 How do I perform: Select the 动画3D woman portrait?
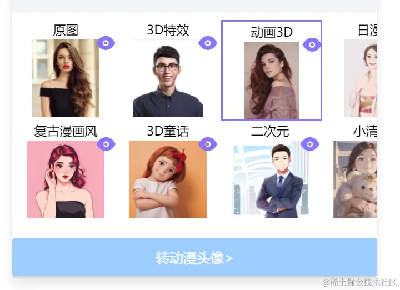pyautogui.click(x=271, y=81)
